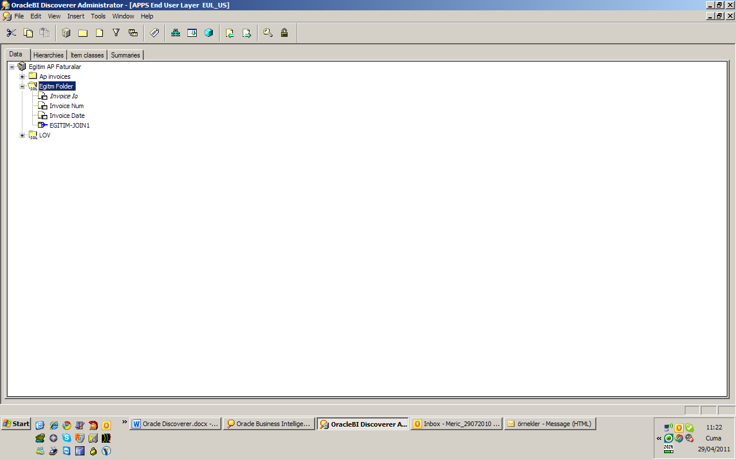Open the Item classes tab
The image size is (736, 460).
tap(86, 55)
